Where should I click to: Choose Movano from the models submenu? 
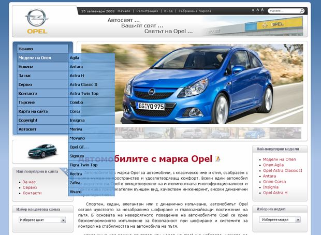92,138
